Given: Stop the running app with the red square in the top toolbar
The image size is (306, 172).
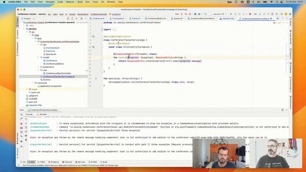Looking at the screenshot, I should 250,14.
